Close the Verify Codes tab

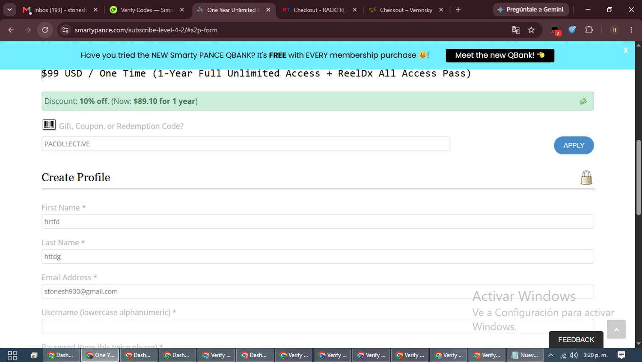(182, 10)
